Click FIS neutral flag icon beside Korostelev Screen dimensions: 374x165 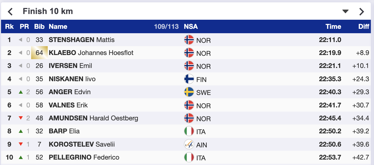point(189,144)
